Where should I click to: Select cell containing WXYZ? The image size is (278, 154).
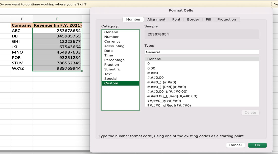(22, 68)
